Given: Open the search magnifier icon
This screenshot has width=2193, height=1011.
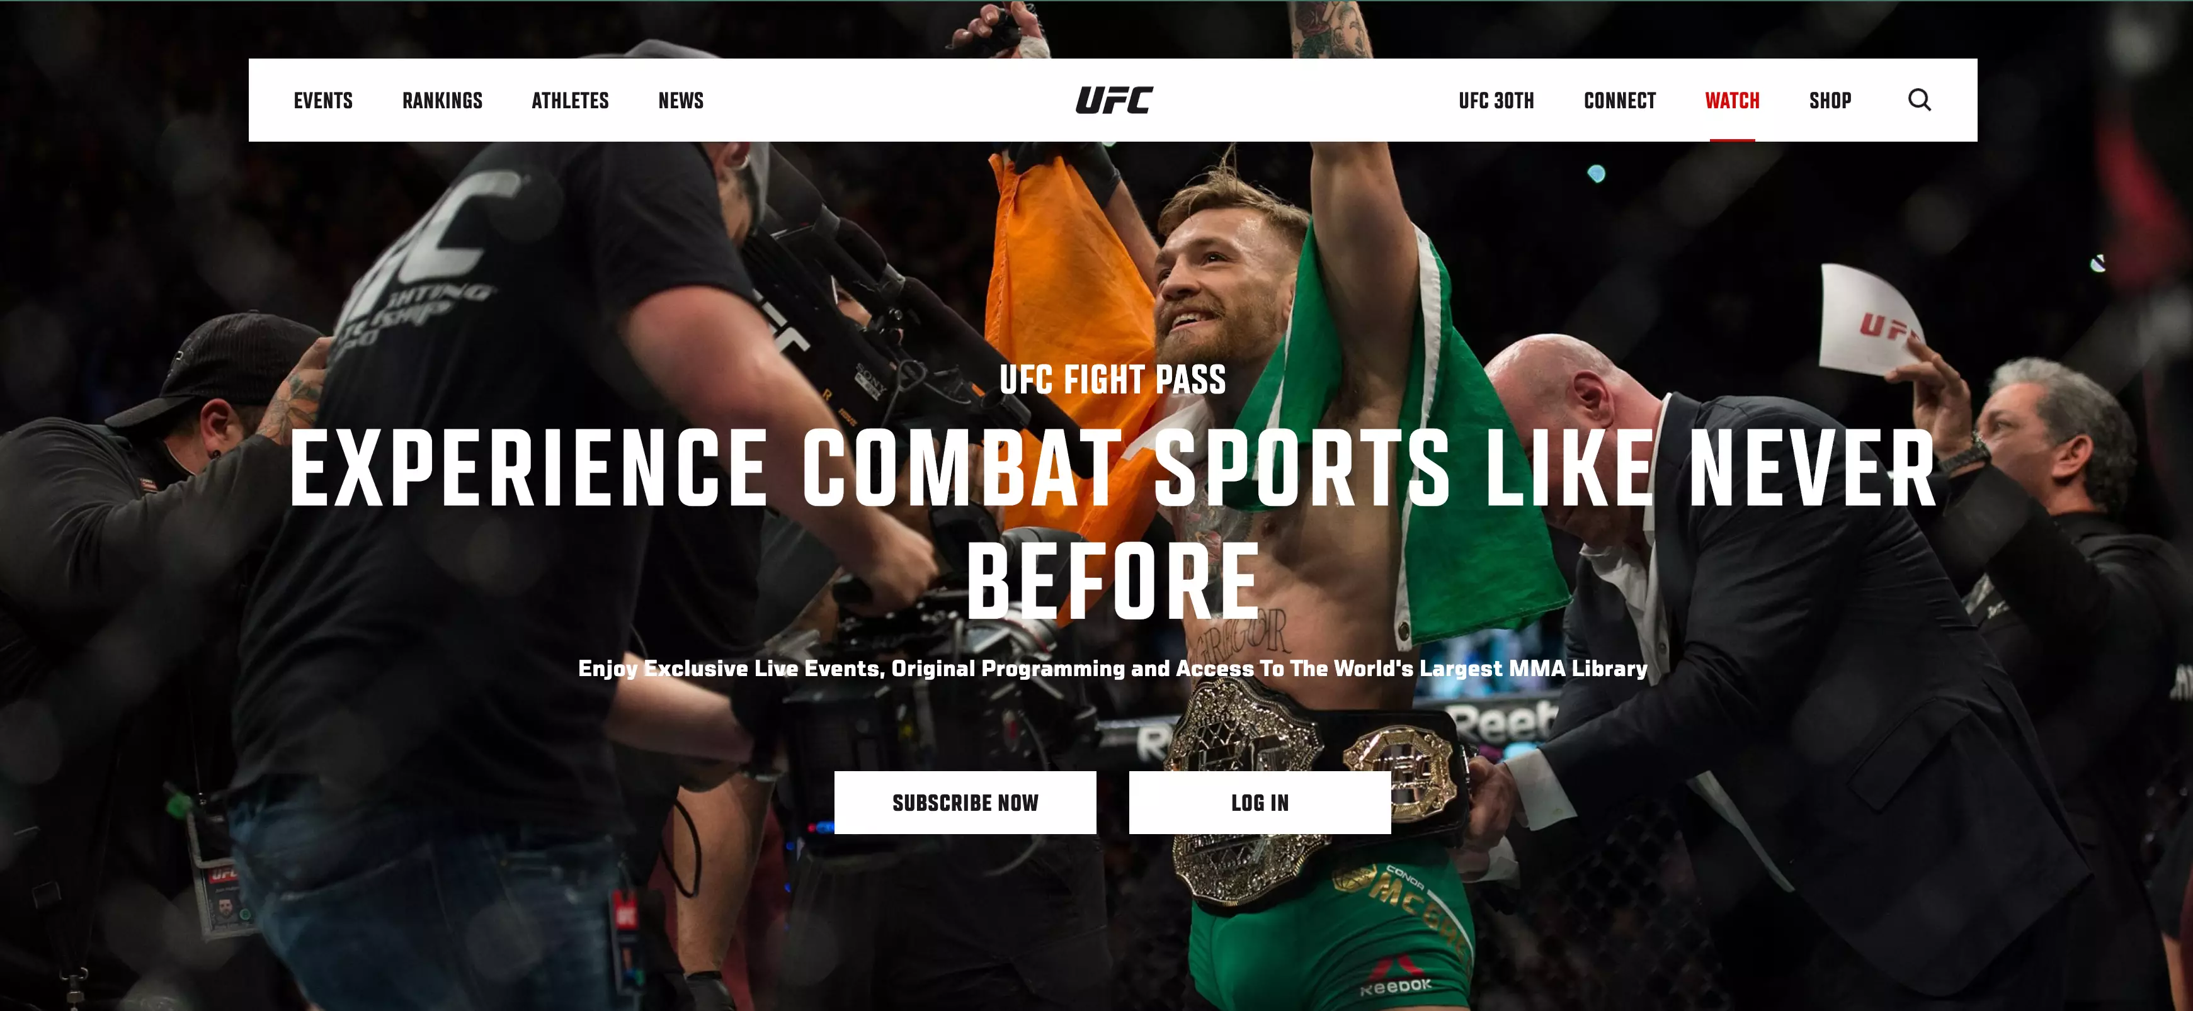Looking at the screenshot, I should click(1919, 101).
